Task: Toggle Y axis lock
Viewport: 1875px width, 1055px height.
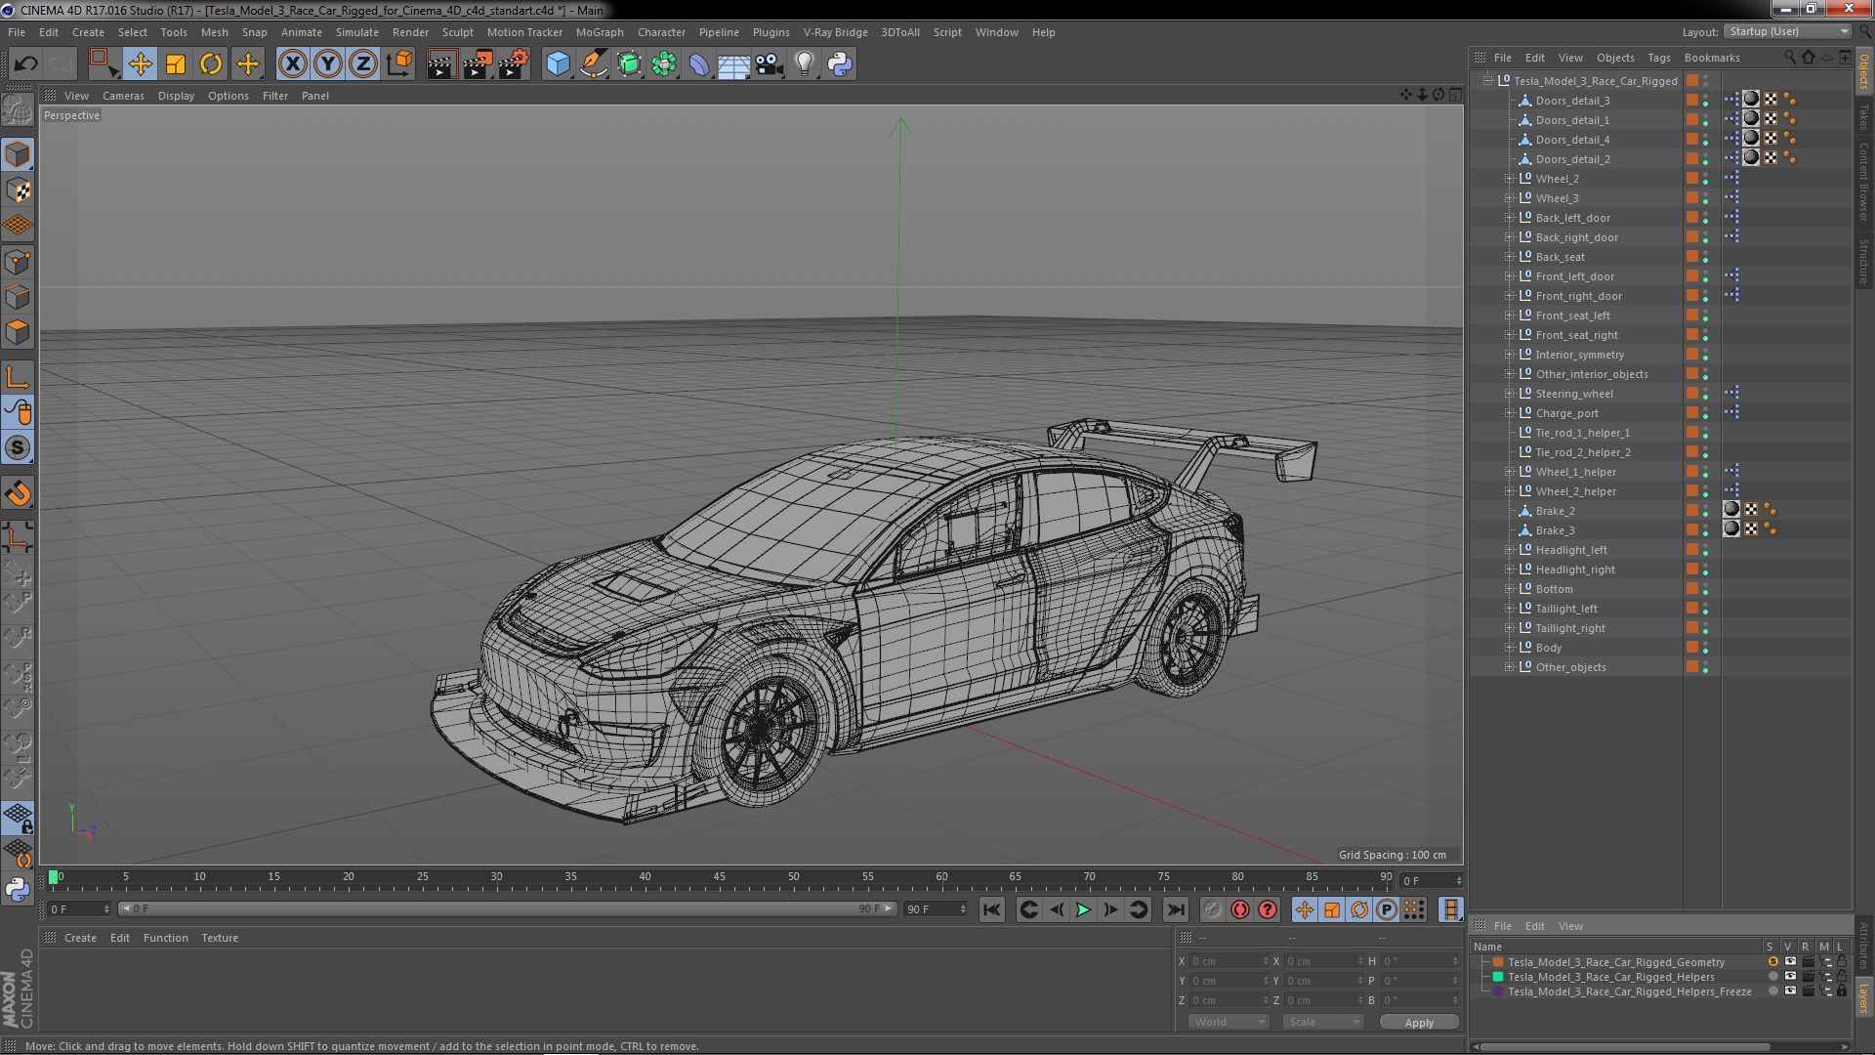Action: tap(328, 64)
